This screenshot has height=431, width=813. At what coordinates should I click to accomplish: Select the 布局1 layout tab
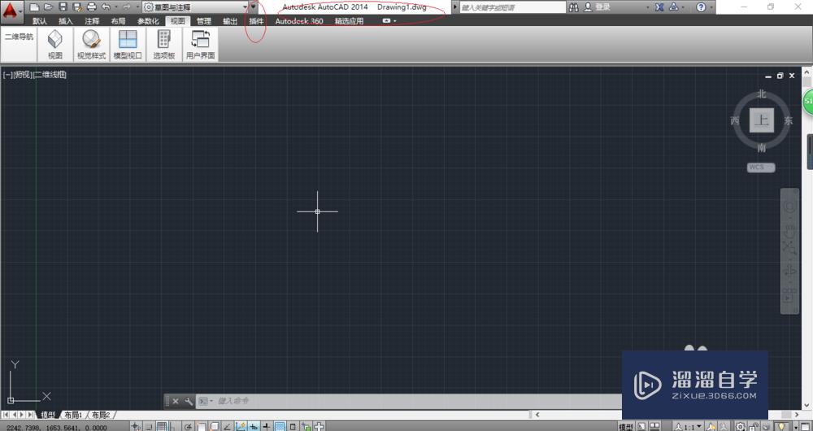(73, 415)
